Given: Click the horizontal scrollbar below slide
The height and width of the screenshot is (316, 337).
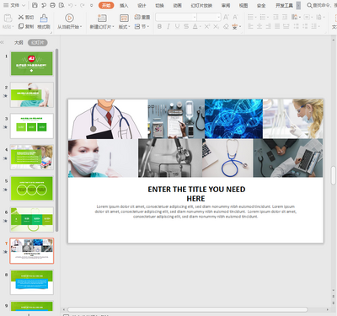Looking at the screenshot, I should [188, 309].
